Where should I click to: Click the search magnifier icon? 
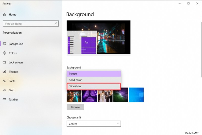56,24
